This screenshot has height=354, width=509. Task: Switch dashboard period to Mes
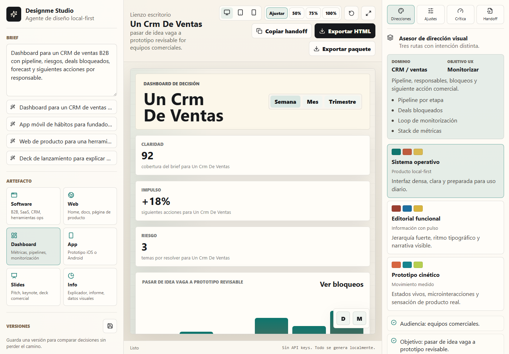312,102
